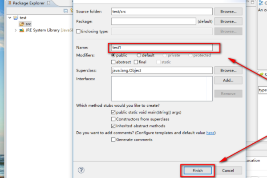Screen dimensions: 267x178
Task: Enable the final modifier checkbox
Action: (136, 62)
